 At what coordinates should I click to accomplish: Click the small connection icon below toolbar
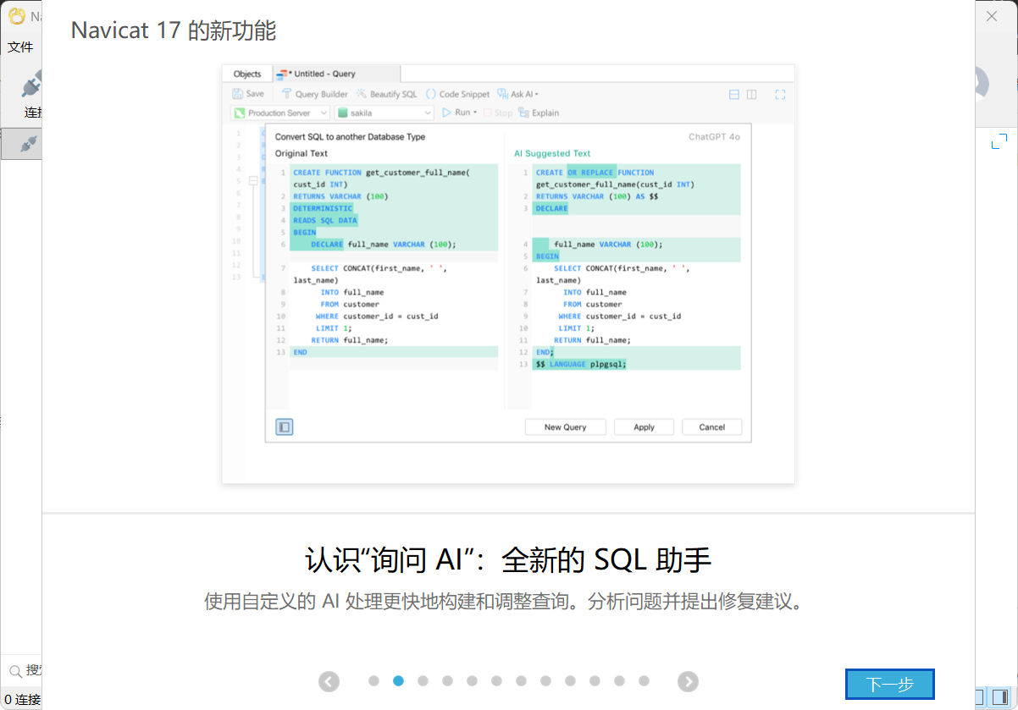point(28,145)
